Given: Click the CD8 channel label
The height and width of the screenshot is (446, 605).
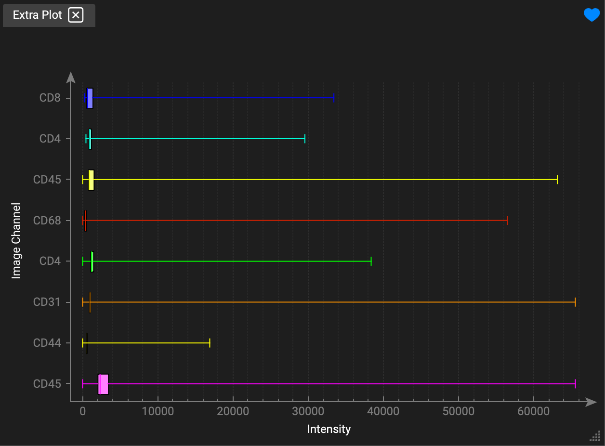Looking at the screenshot, I should pos(50,98).
